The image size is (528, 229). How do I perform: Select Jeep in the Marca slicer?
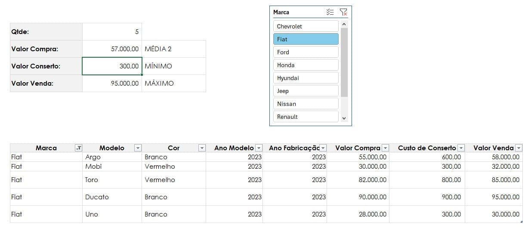coord(306,91)
